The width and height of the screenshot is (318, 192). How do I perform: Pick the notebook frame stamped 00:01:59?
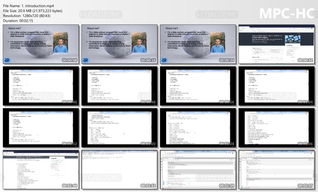pyautogui.click(x=198, y=170)
